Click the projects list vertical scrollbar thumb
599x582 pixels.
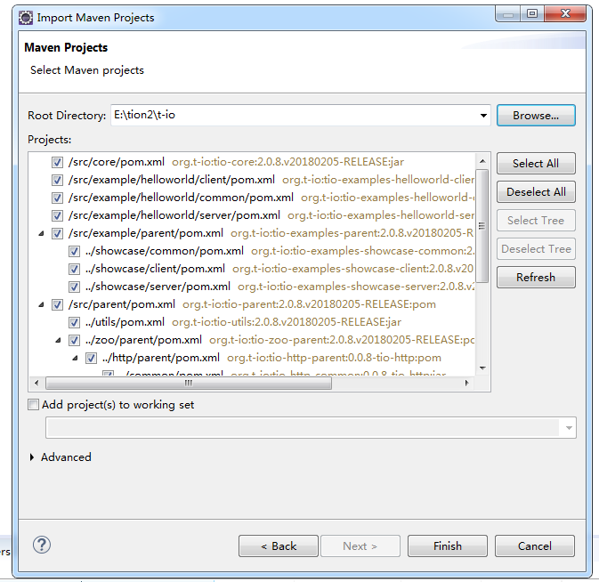482,226
